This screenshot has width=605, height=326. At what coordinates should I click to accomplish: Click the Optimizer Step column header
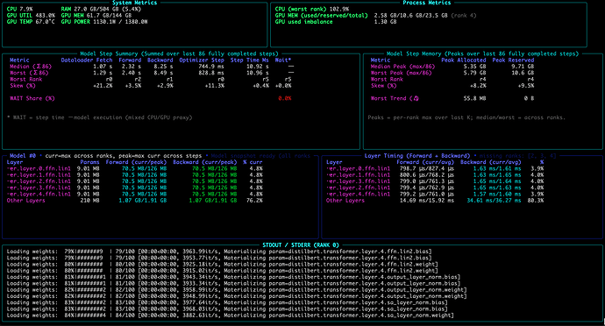pyautogui.click(x=202, y=60)
